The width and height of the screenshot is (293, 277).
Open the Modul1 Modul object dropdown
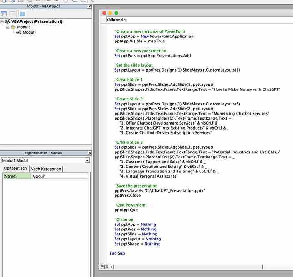coord(87,161)
